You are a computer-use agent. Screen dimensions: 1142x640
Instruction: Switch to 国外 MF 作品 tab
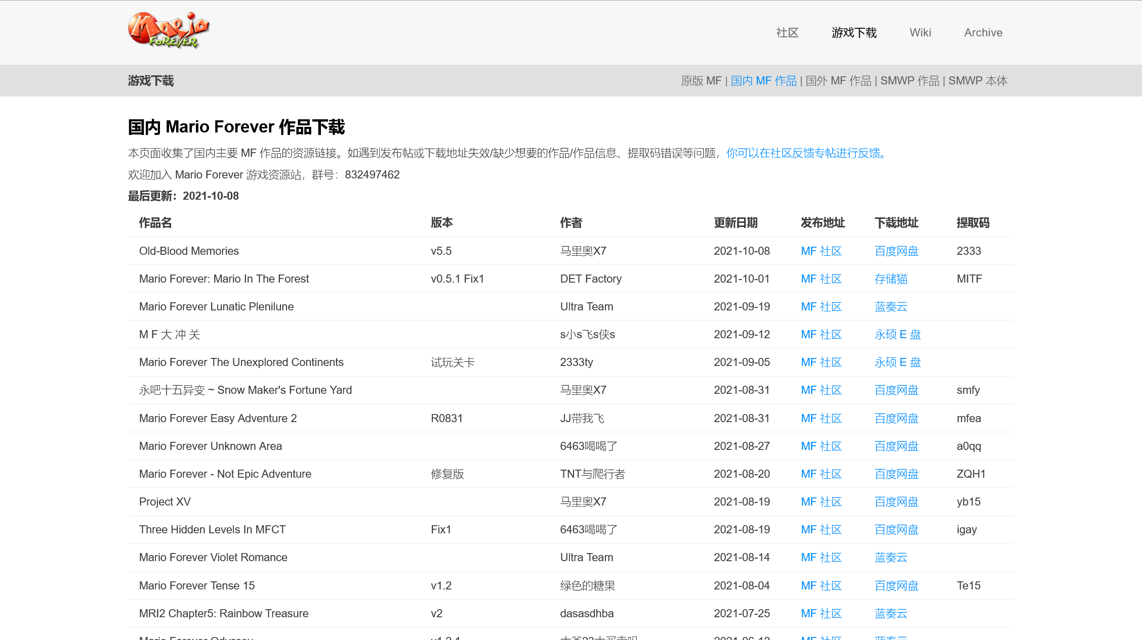[838, 81]
